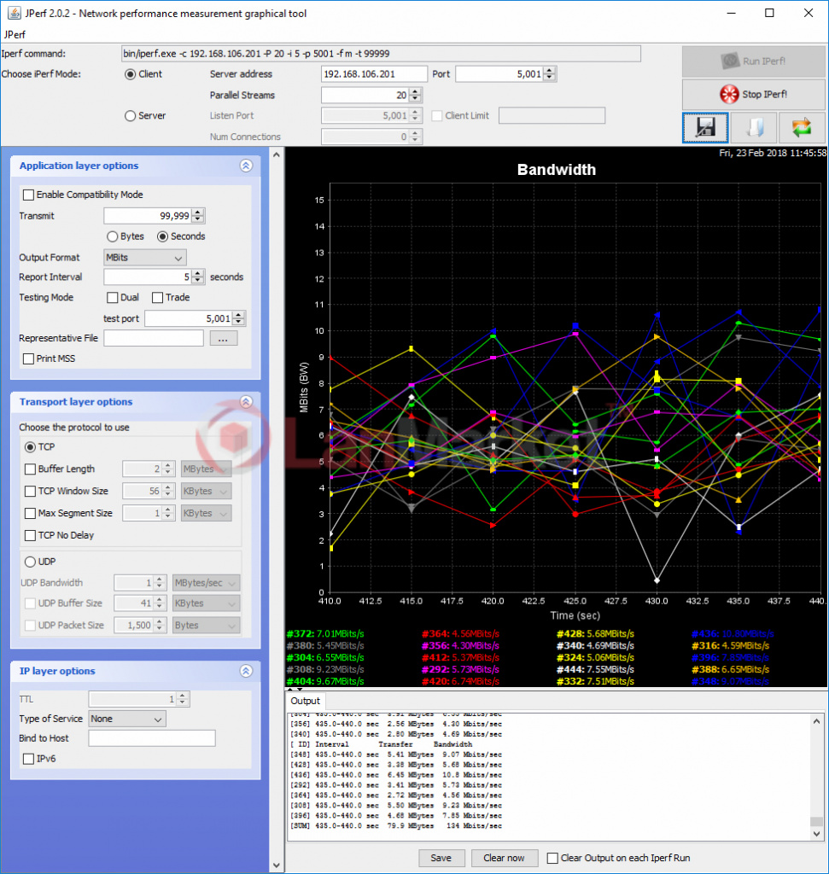Set Transmit units to Bytes

[x=113, y=236]
